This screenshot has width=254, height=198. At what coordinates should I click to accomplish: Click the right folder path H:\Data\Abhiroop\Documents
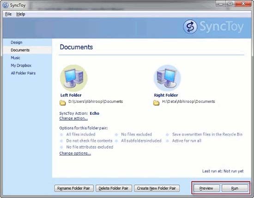click(188, 101)
